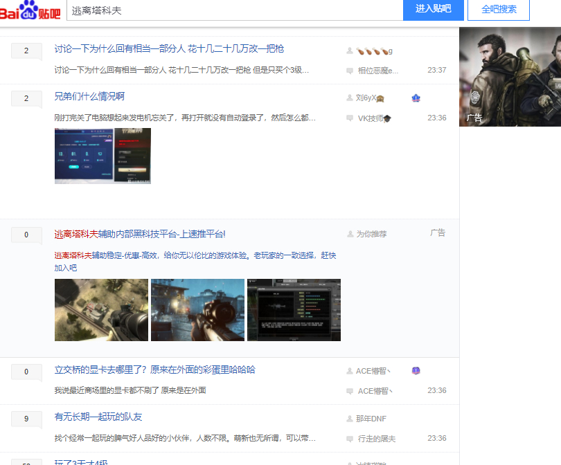Open the drumstick-emoji author's profile name
561x465 pixels.
point(374,51)
